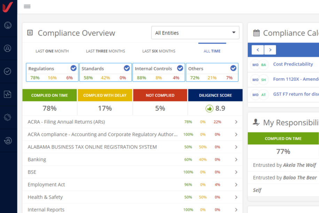Toggle the blue checkmark on Internal Controls

coord(180,68)
